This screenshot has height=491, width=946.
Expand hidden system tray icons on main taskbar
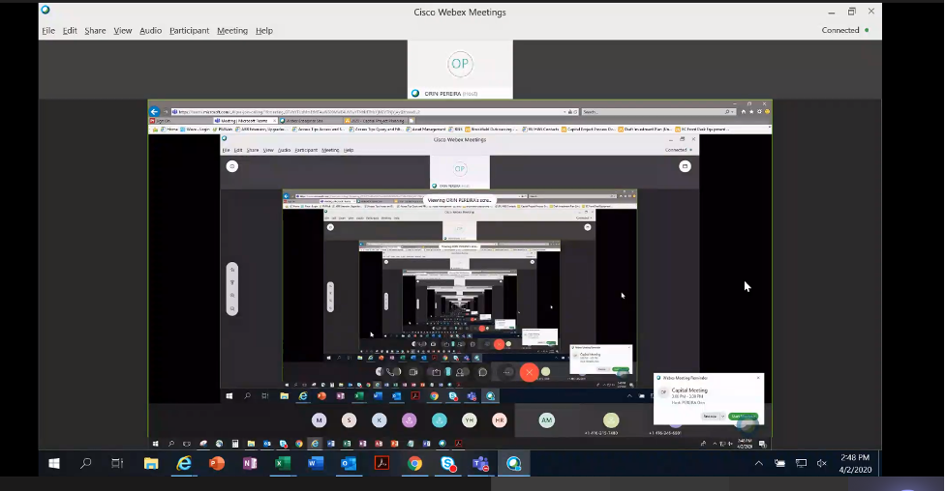click(758, 463)
